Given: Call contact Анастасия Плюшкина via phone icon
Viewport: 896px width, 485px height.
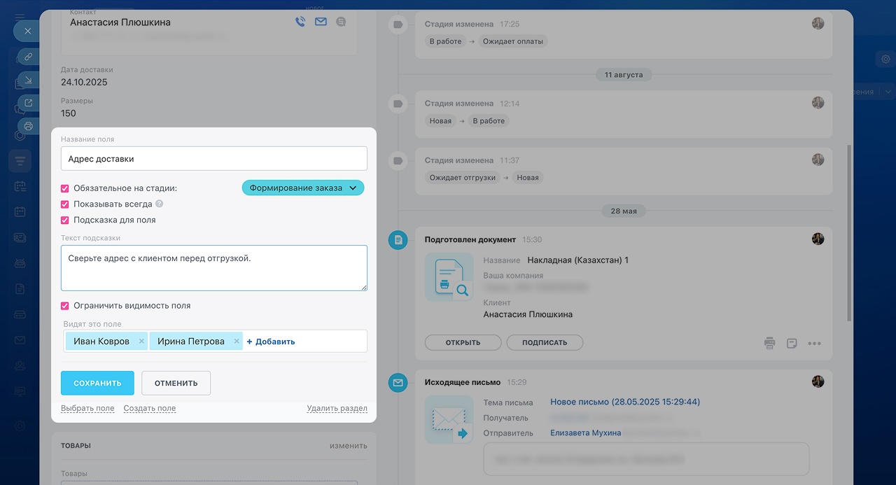Looking at the screenshot, I should pos(300,22).
